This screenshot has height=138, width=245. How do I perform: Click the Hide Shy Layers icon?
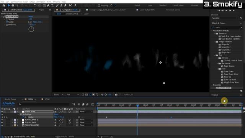79,104
